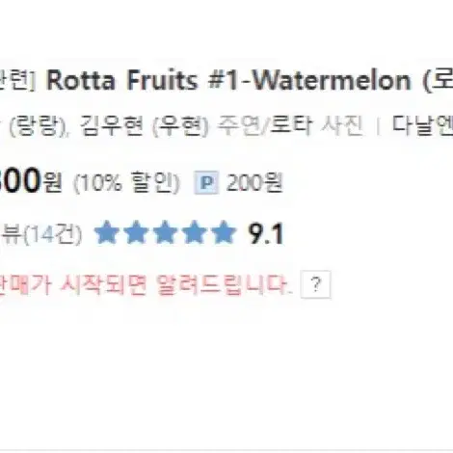Click the red sale notification message
This screenshot has width=453, height=453.
tap(145, 284)
